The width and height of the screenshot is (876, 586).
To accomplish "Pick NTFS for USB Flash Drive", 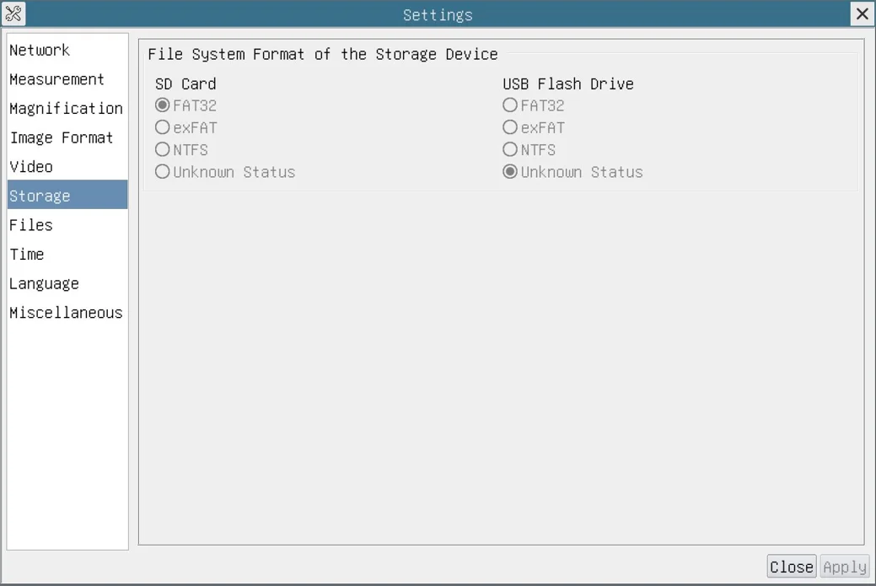I will 510,149.
